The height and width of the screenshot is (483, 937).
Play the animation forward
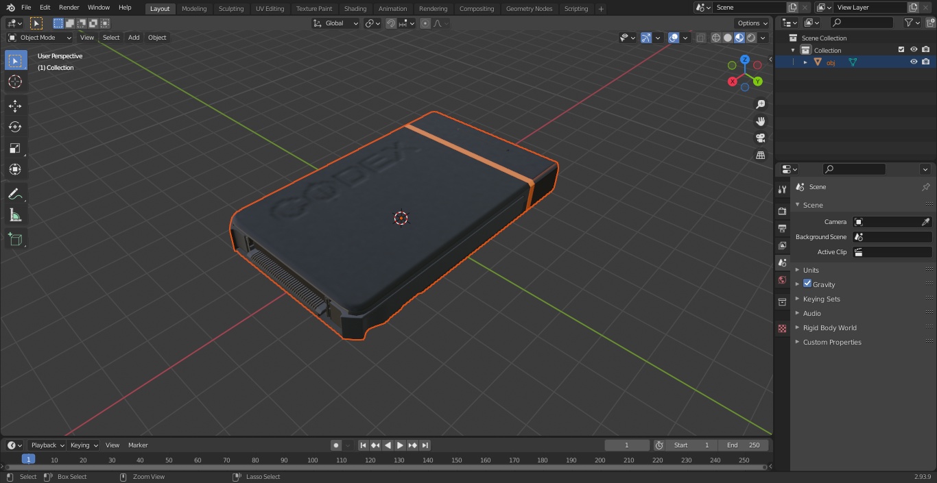tap(401, 445)
